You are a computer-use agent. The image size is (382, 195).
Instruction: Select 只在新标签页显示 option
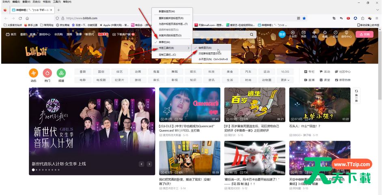pyautogui.click(x=211, y=53)
